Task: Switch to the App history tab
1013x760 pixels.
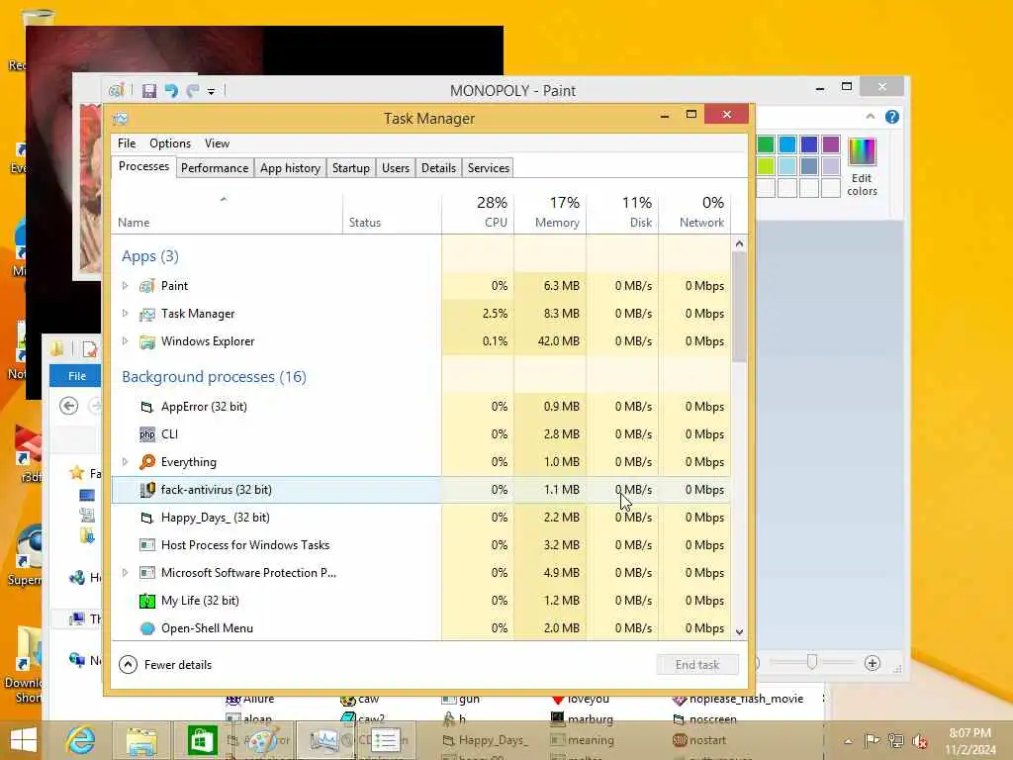Action: coord(290,168)
